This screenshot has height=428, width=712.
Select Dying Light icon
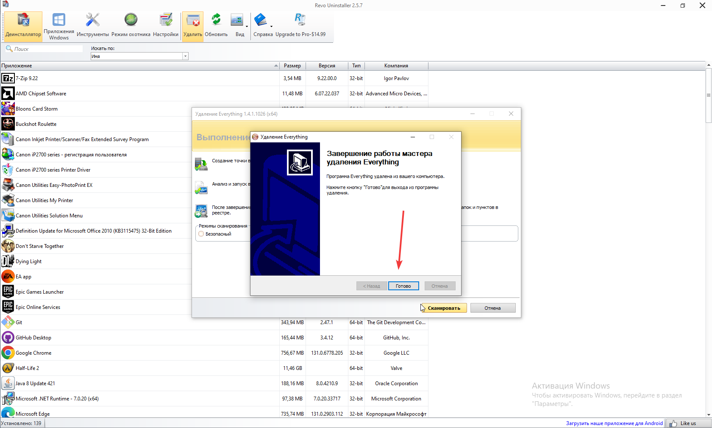click(x=8, y=261)
